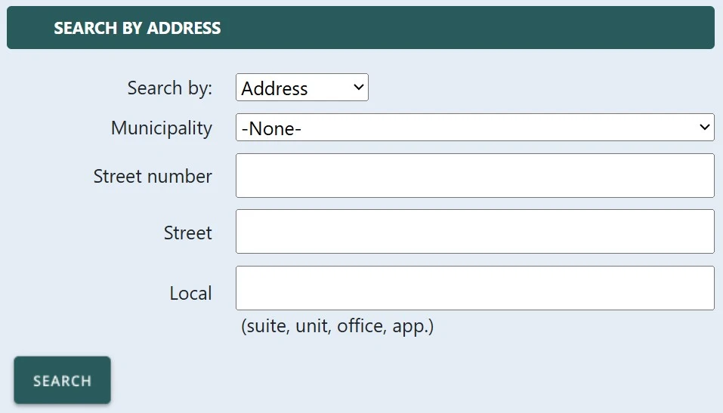Click the chevron arrow on the Municipality select
The width and height of the screenshot is (723, 413).
tap(704, 128)
